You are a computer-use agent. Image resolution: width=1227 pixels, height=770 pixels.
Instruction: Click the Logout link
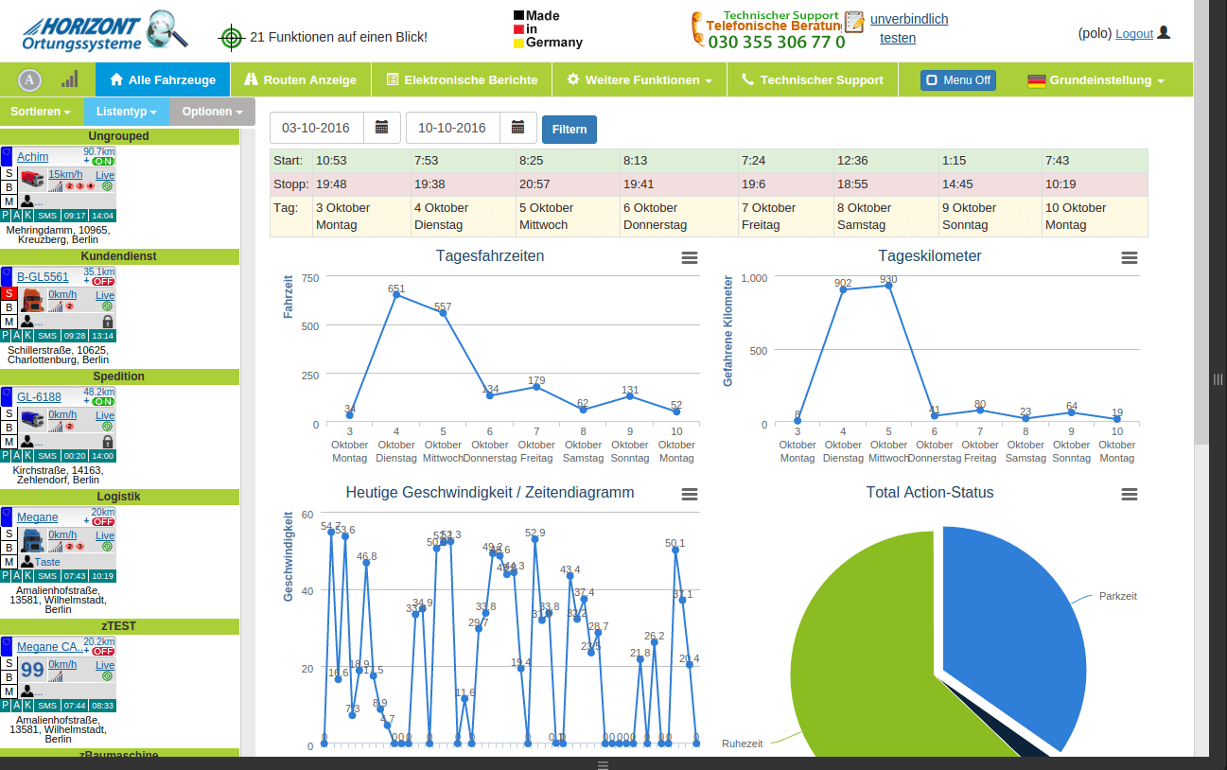pyautogui.click(x=1134, y=34)
